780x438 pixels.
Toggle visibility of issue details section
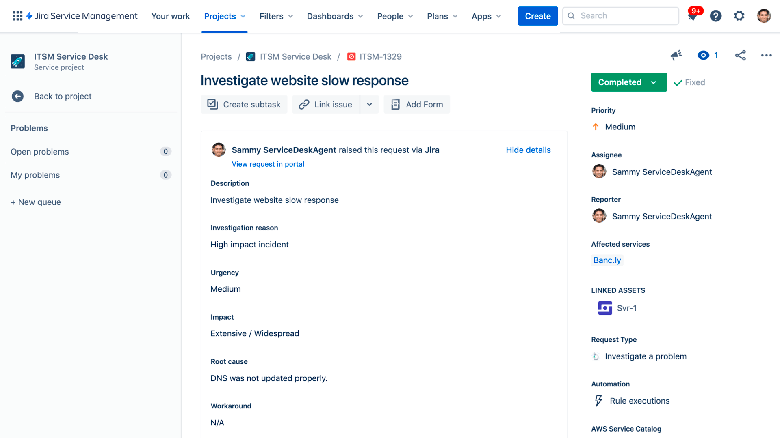[528, 150]
